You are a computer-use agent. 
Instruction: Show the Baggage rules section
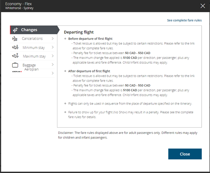(x=29, y=65)
